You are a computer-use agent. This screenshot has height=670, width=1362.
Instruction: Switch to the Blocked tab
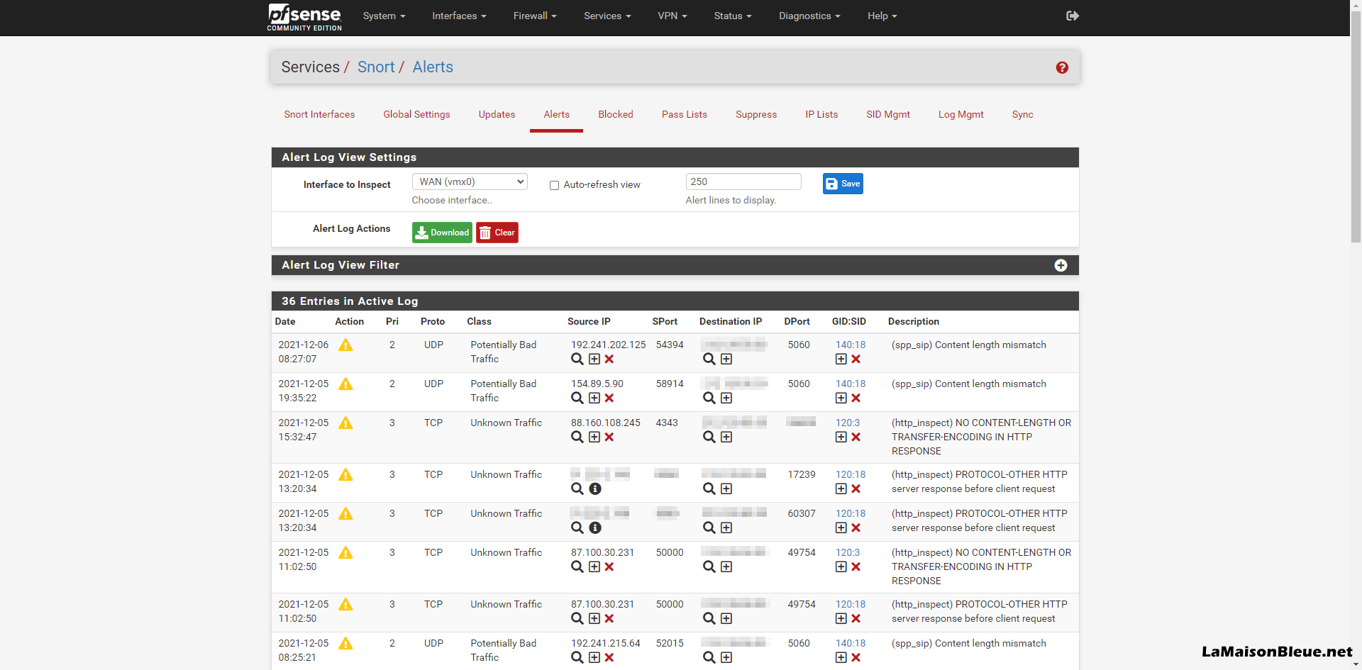tap(615, 114)
